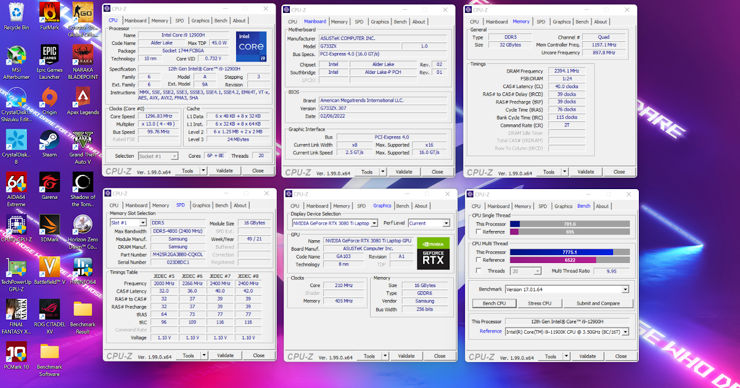Open Epic Games Launcher icon
Image resolution: width=740 pixels, height=388 pixels.
click(49, 62)
